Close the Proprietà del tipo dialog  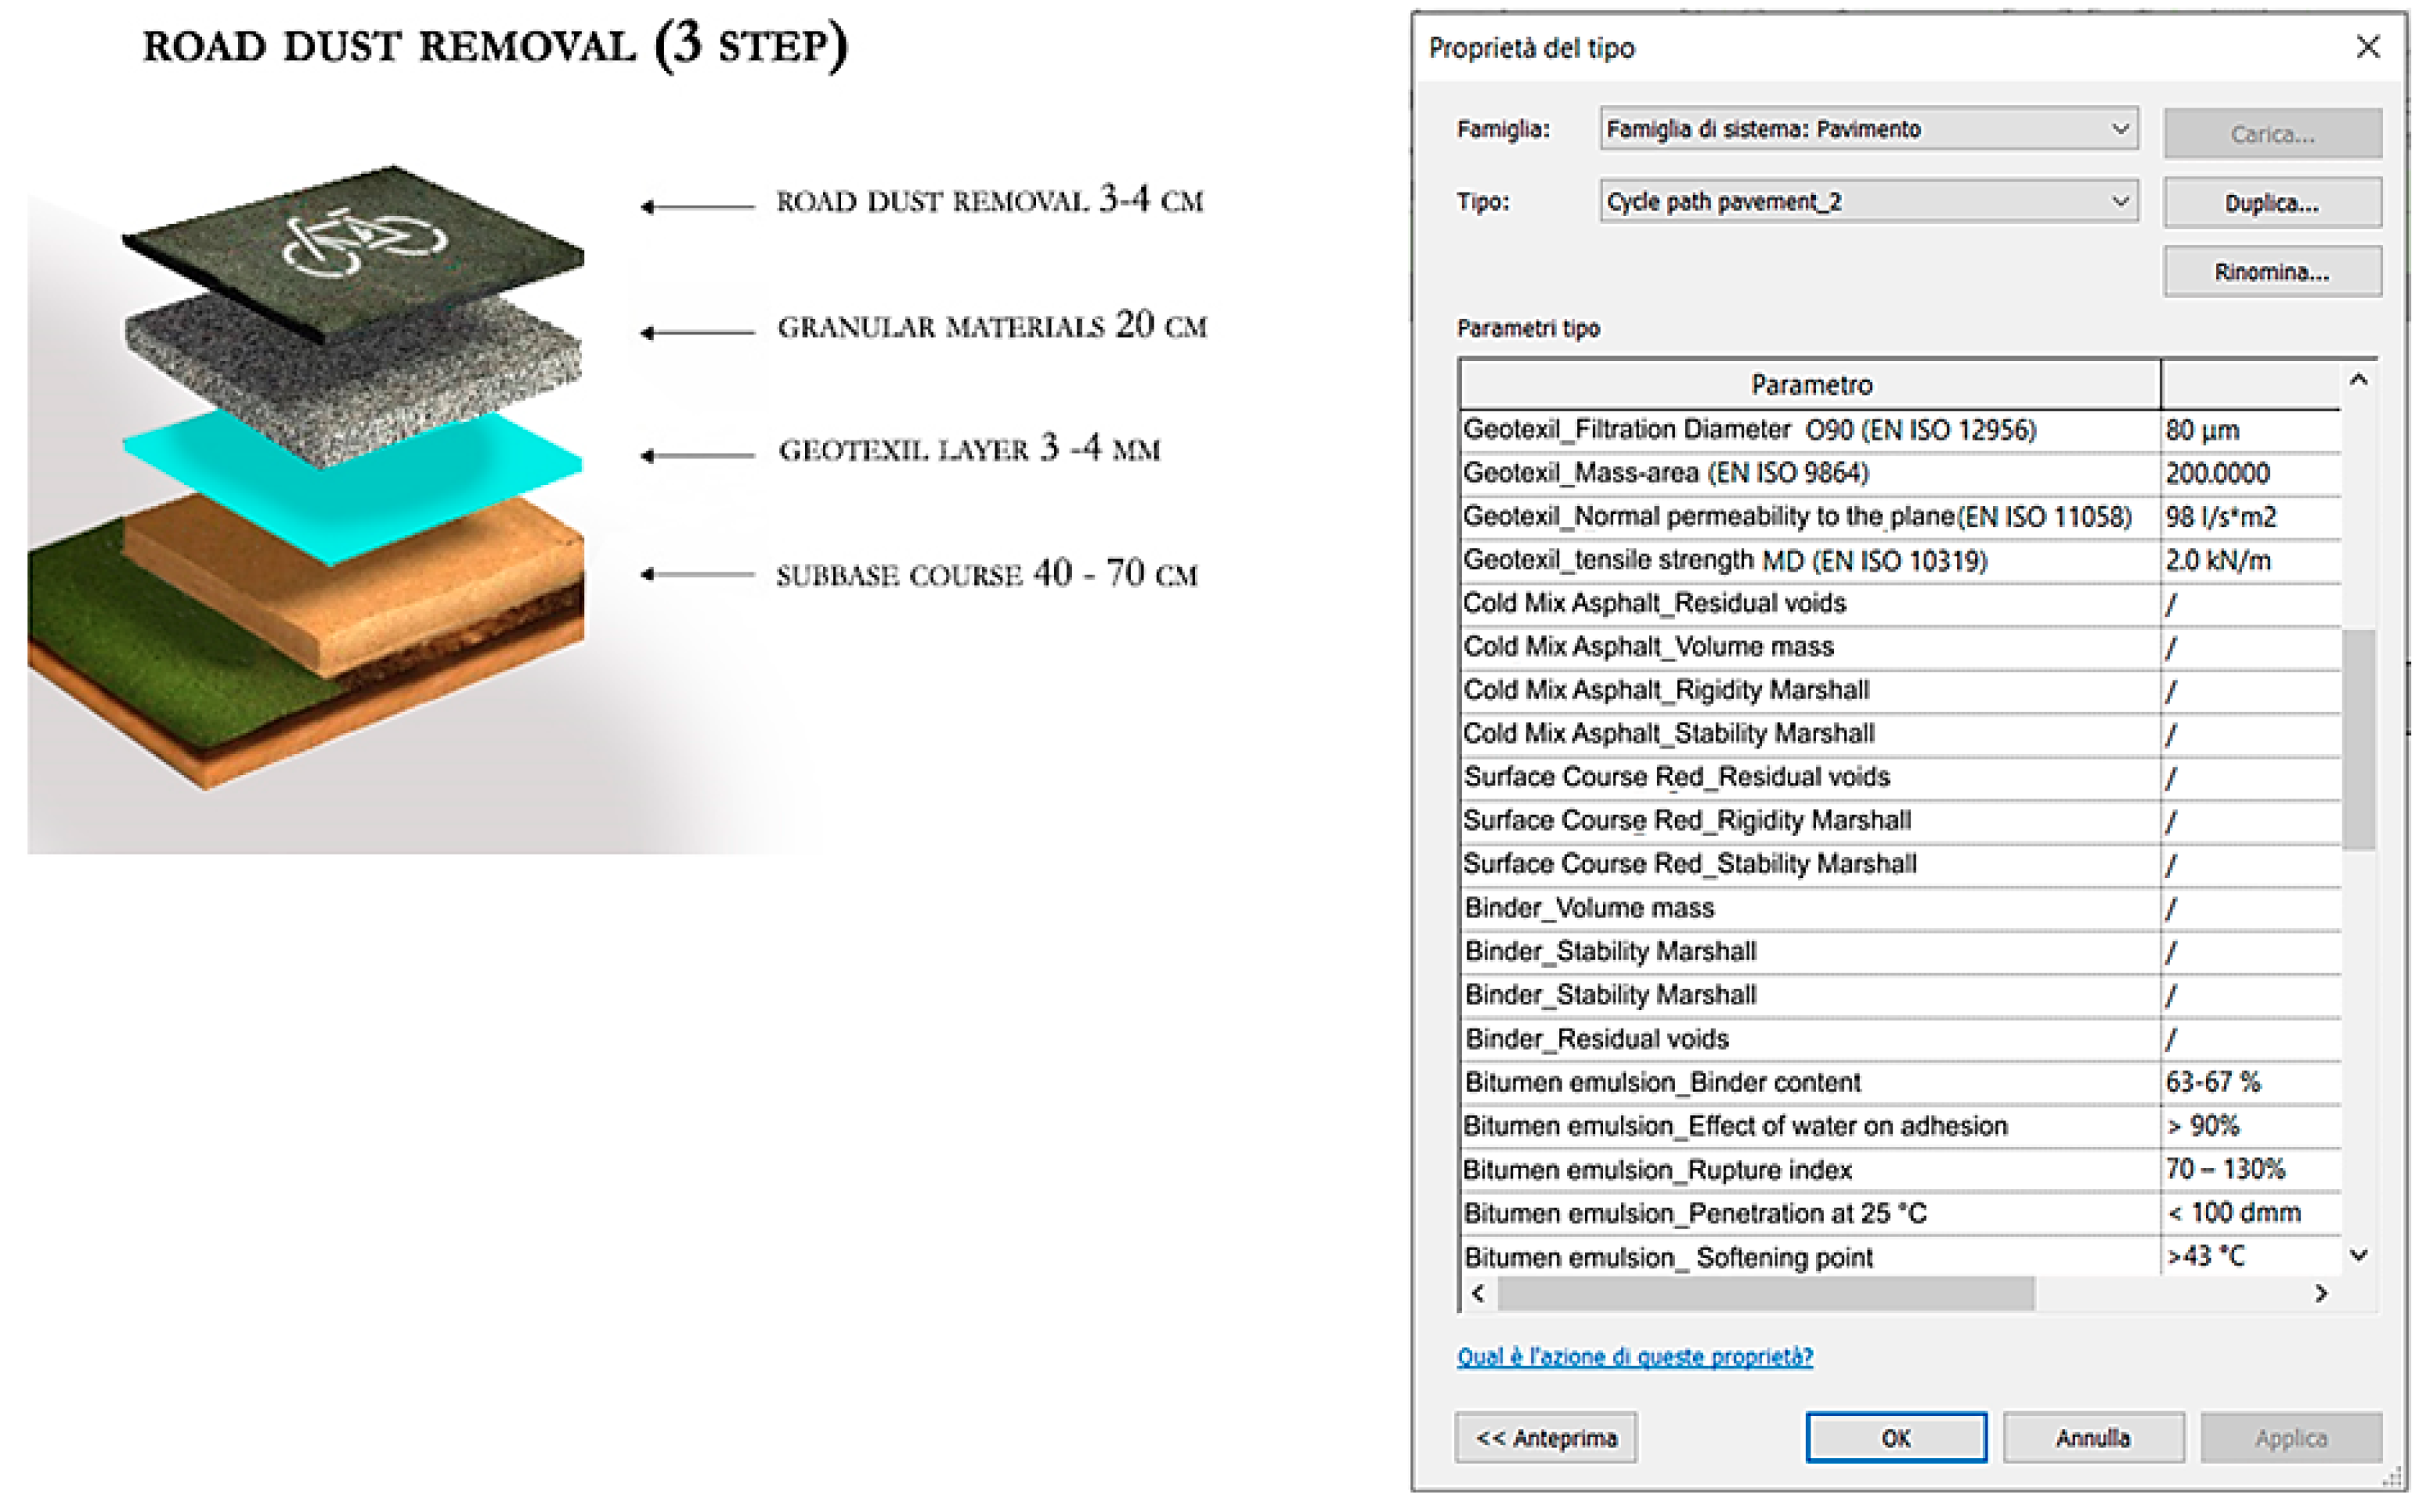[x=2367, y=47]
